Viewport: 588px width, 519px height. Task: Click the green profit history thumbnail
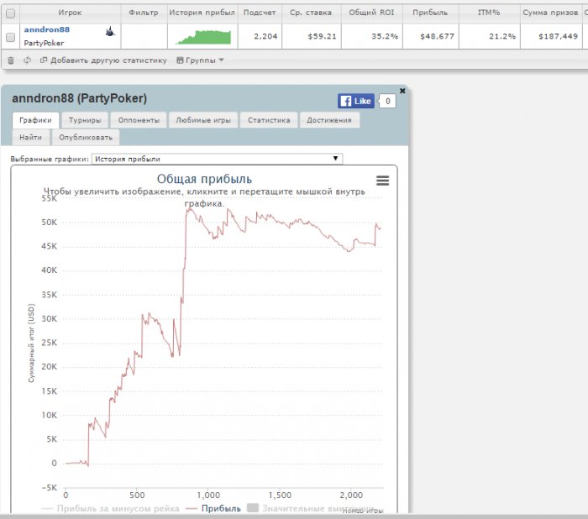click(x=203, y=37)
